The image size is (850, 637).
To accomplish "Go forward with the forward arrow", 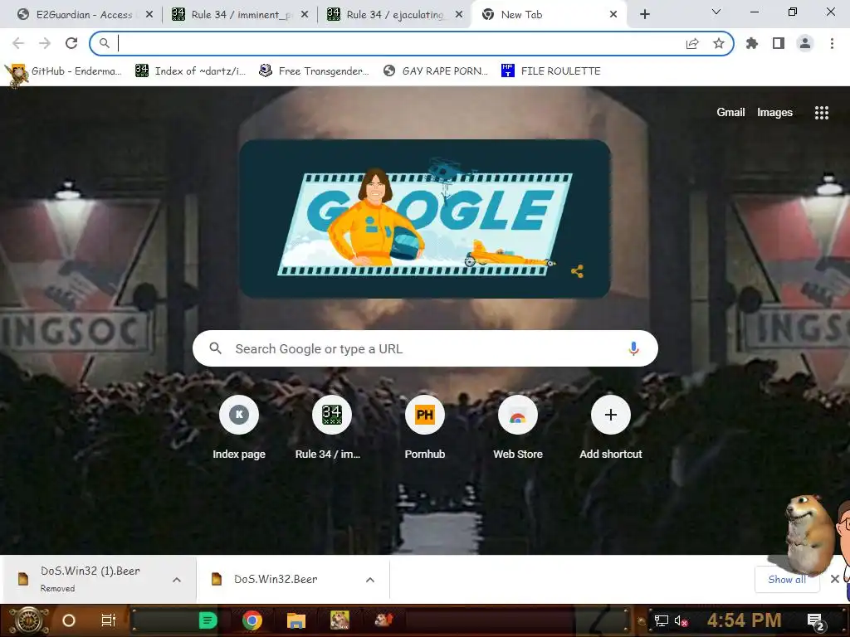I will [x=45, y=43].
